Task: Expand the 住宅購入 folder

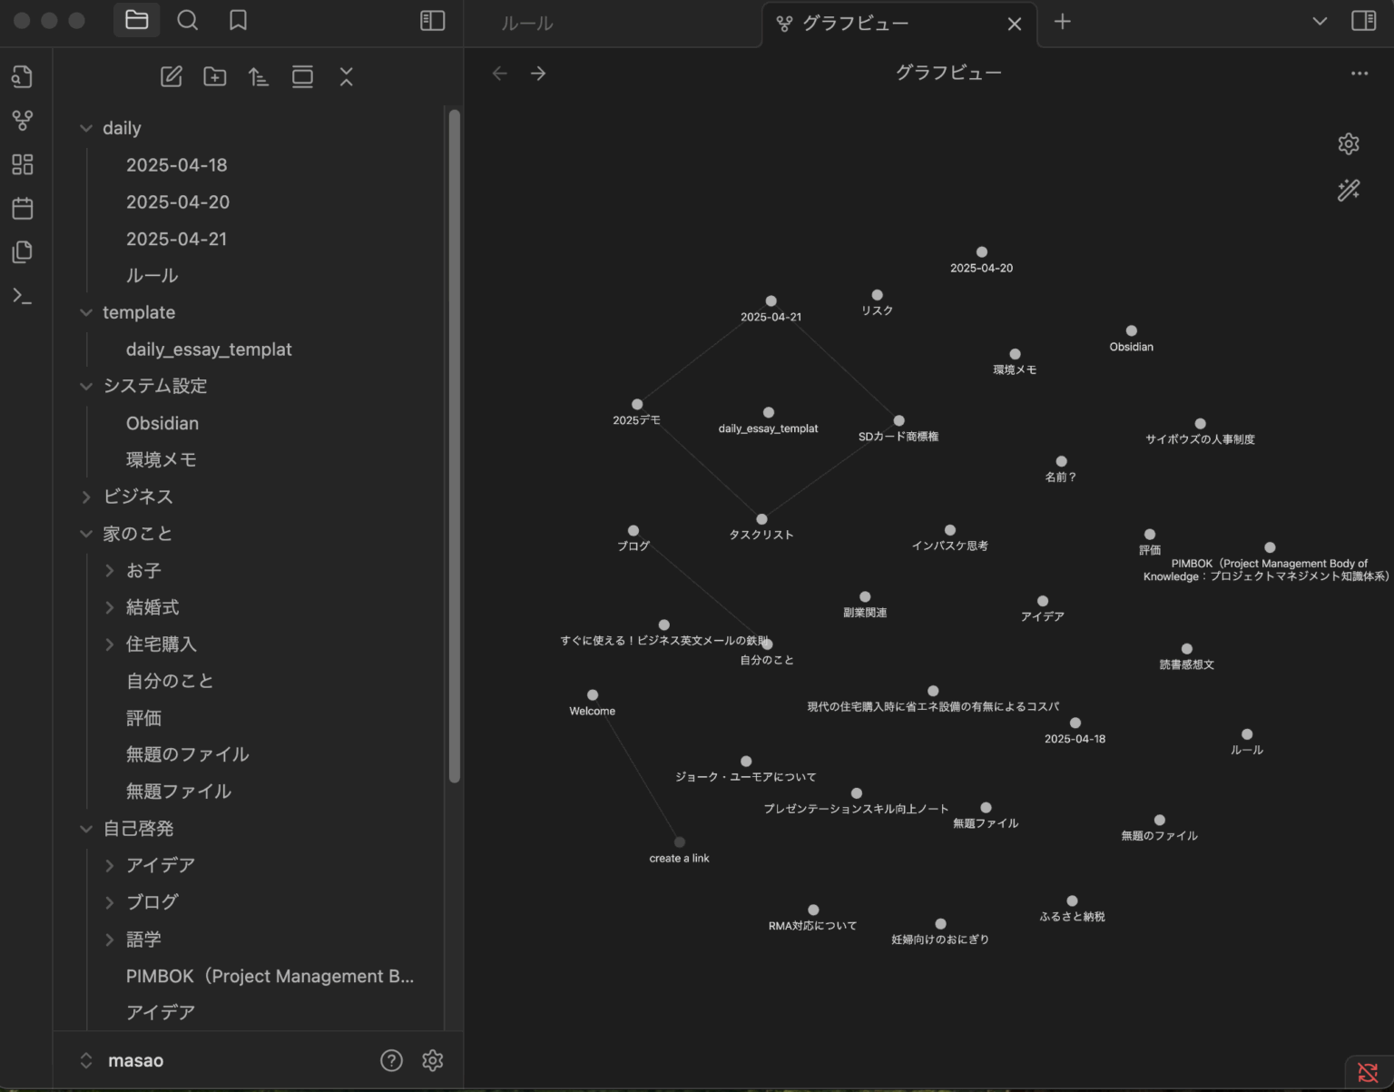Action: (109, 644)
